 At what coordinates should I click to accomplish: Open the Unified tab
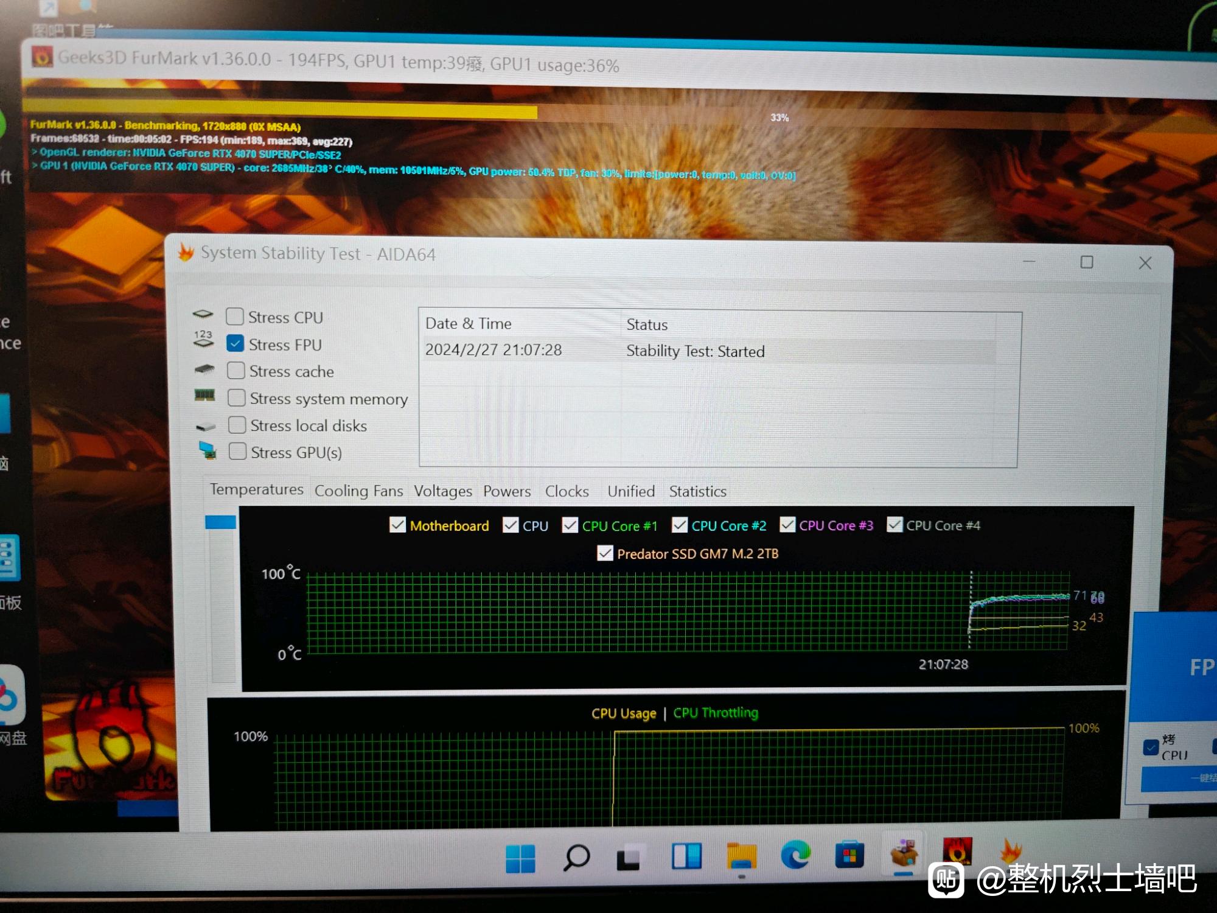(631, 491)
